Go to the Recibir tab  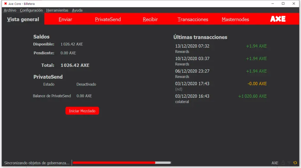coord(150,19)
